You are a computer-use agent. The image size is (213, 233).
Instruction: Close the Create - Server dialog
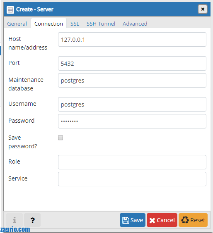[x=203, y=9]
